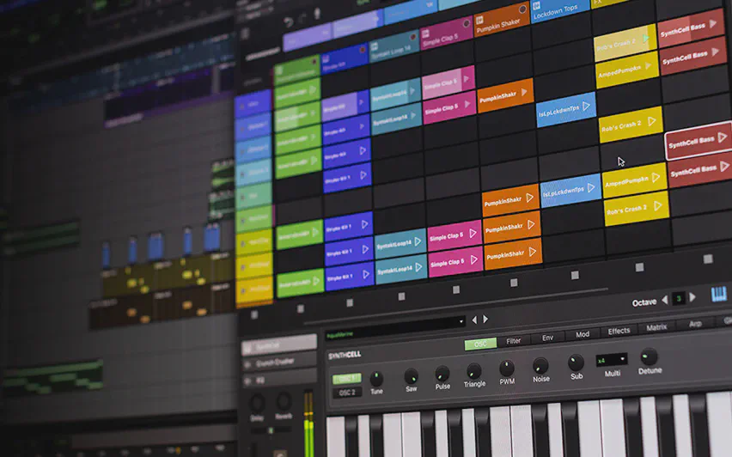Image resolution: width=732 pixels, height=457 pixels.
Task: Click the highlighted SynthCell Bass clip
Action: point(698,139)
